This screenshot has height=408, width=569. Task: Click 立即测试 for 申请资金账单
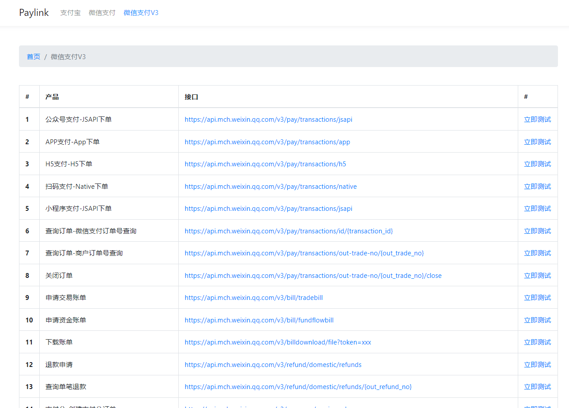pyautogui.click(x=537, y=320)
